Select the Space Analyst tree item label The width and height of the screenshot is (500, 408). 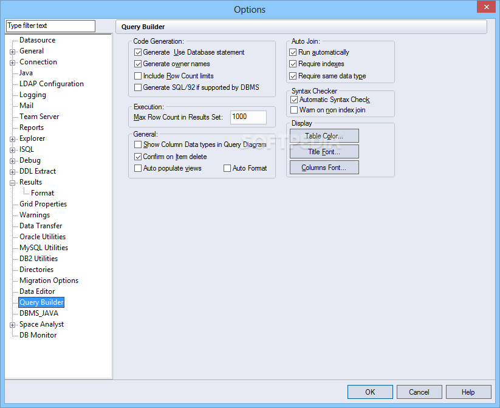pyautogui.click(x=41, y=324)
